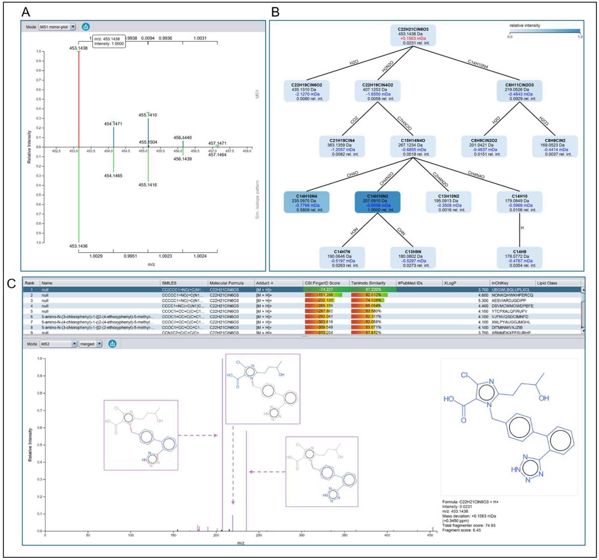This screenshot has width=599, height=560.
Task: Open the MS2 mode dropdown
Action: click(x=74, y=344)
